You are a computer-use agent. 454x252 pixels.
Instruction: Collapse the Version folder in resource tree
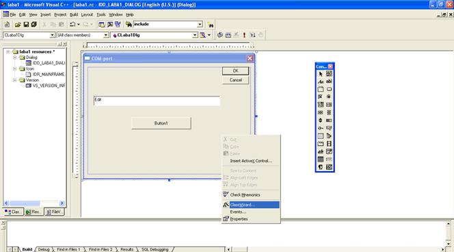click(15, 80)
